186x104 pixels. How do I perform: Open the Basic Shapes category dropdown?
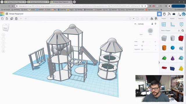point(170,31)
